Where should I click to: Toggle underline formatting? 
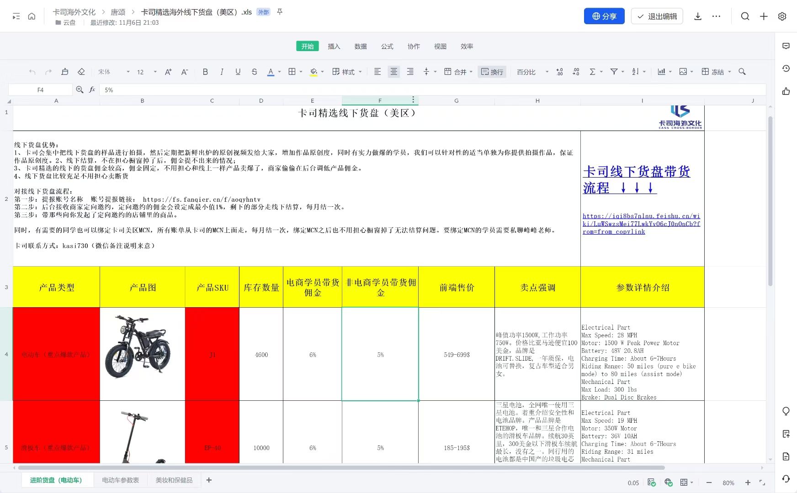pyautogui.click(x=238, y=72)
